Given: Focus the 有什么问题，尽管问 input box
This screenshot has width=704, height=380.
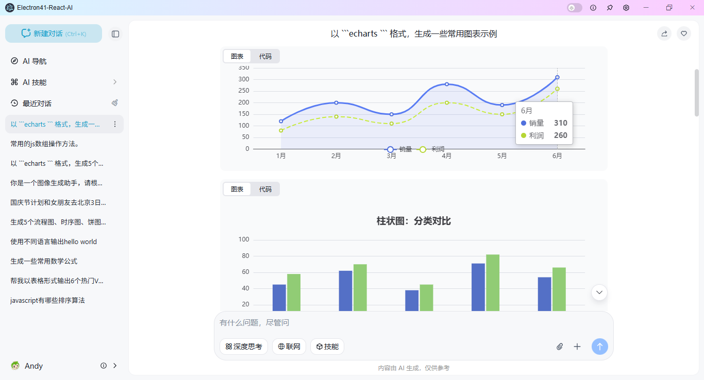Looking at the screenshot, I should coord(413,323).
